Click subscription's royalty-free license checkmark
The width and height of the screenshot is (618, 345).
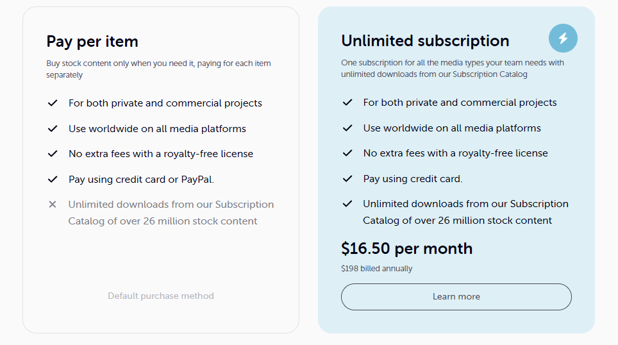click(x=347, y=153)
